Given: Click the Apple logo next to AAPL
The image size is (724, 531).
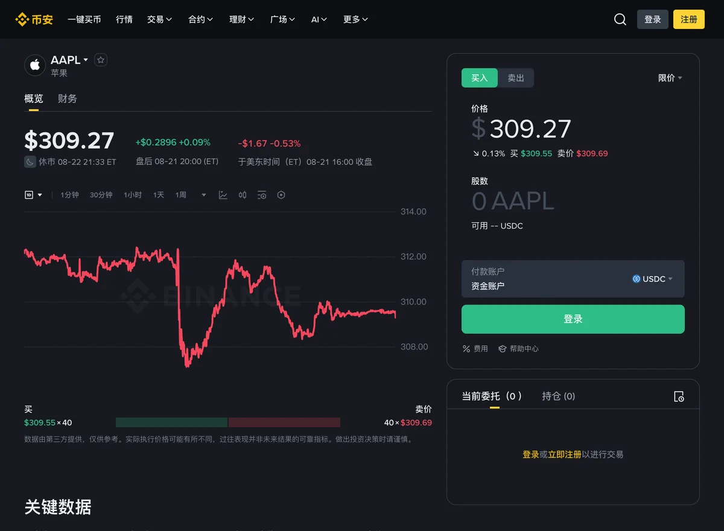Looking at the screenshot, I should coord(35,65).
